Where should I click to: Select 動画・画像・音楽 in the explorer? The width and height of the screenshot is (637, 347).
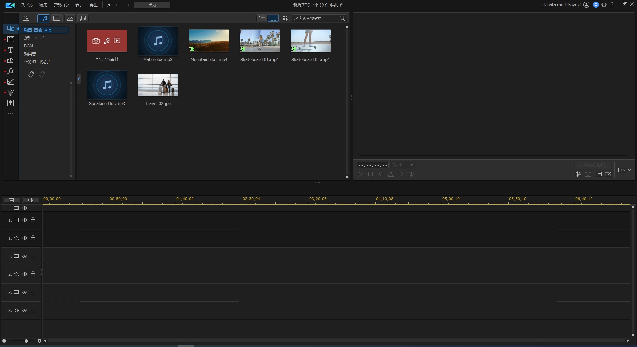point(44,30)
